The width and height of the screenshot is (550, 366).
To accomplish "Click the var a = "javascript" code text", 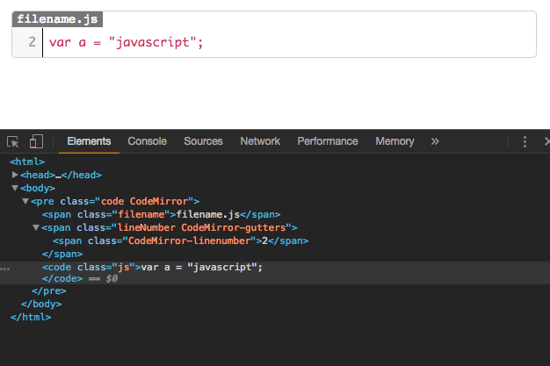I will pos(126,42).
